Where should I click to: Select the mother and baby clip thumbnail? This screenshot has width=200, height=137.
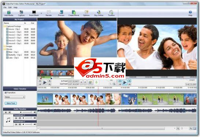pyautogui.click(x=113, y=99)
